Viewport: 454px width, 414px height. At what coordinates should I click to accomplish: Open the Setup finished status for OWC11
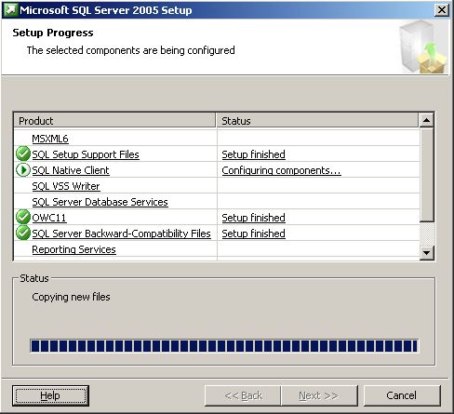pyautogui.click(x=253, y=218)
